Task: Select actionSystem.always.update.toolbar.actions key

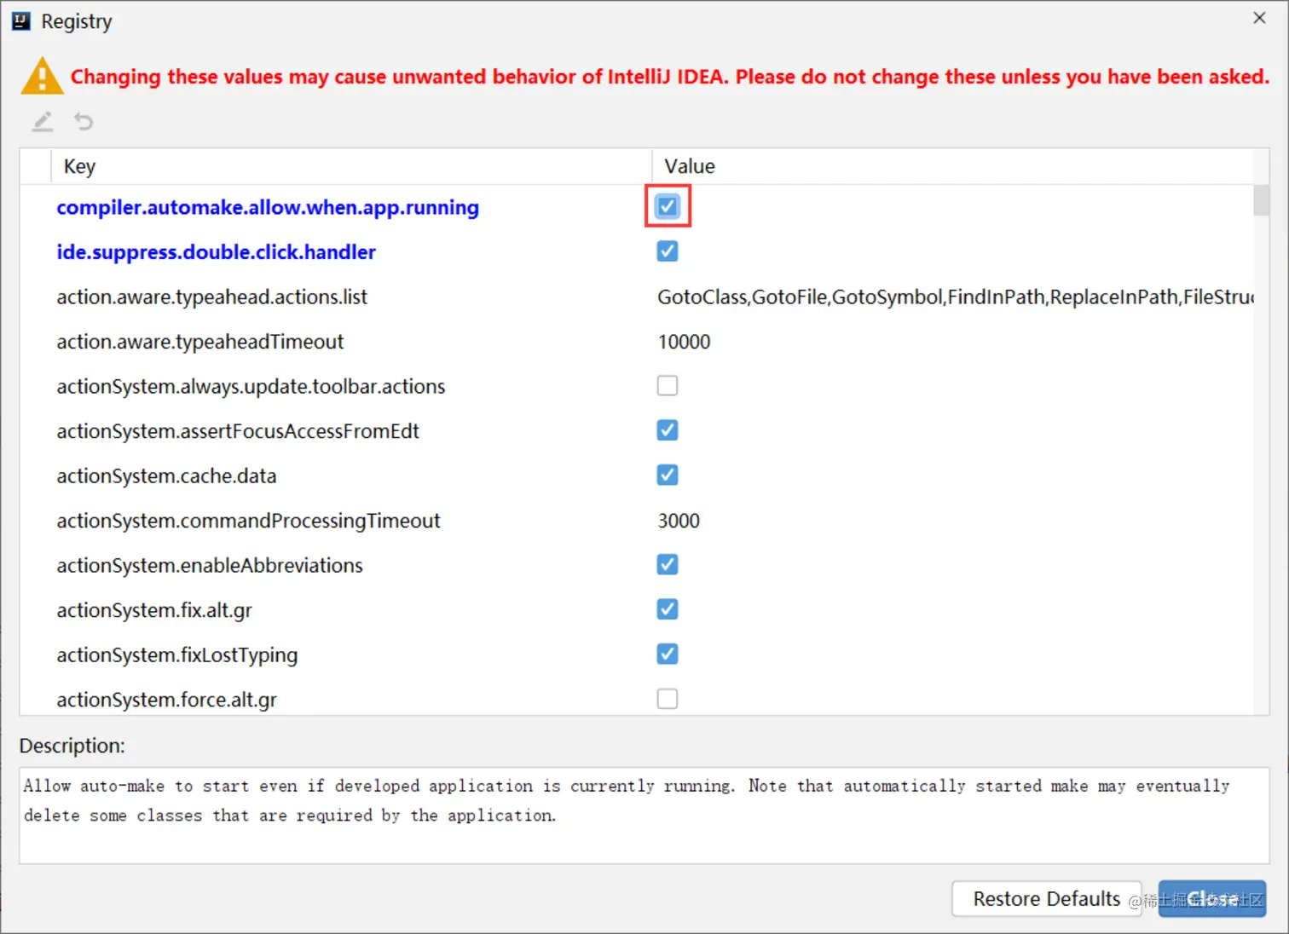Action: (x=251, y=386)
